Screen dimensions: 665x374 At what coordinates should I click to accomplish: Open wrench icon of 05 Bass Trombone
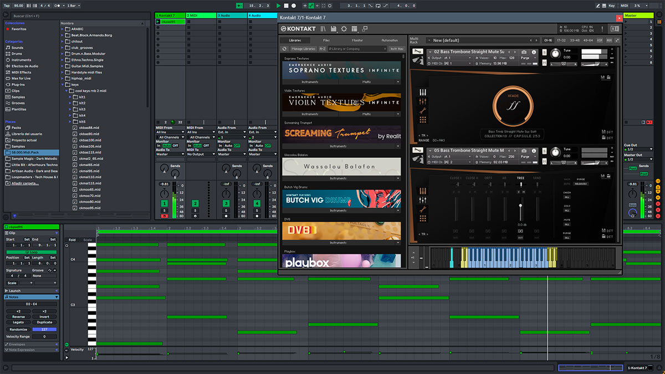pyautogui.click(x=418, y=150)
